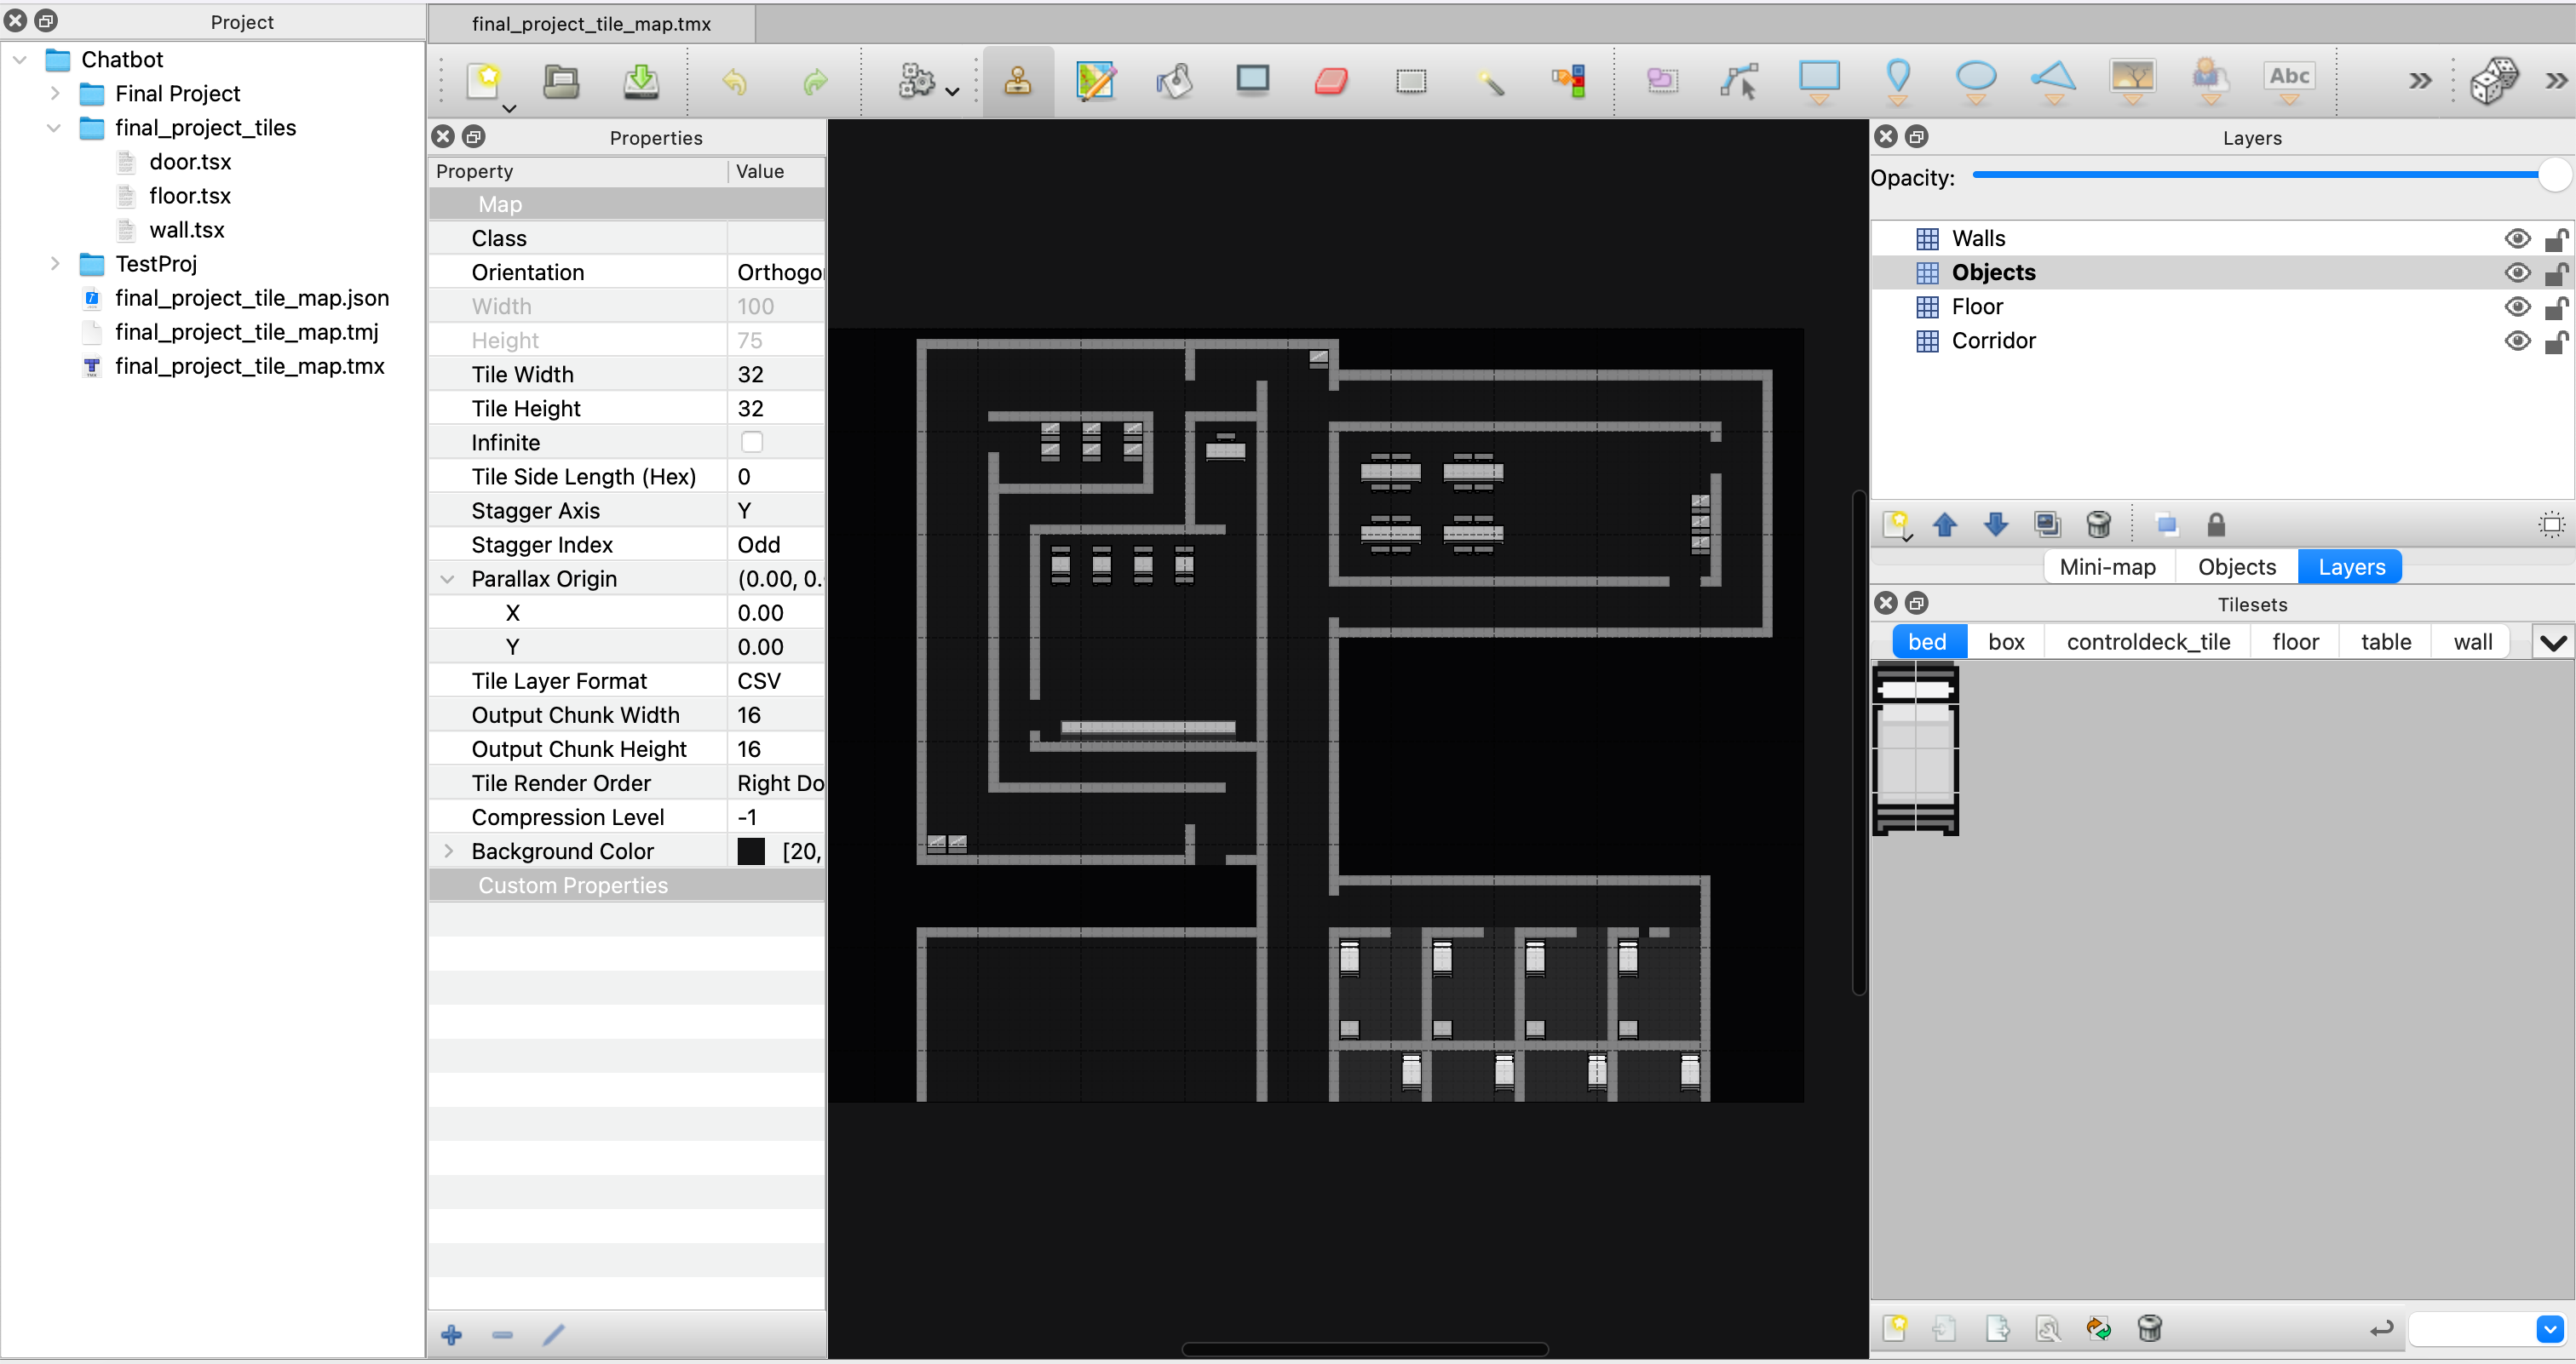Open wall.tsx in project tree
This screenshot has height=1364, width=2576.
pos(186,230)
